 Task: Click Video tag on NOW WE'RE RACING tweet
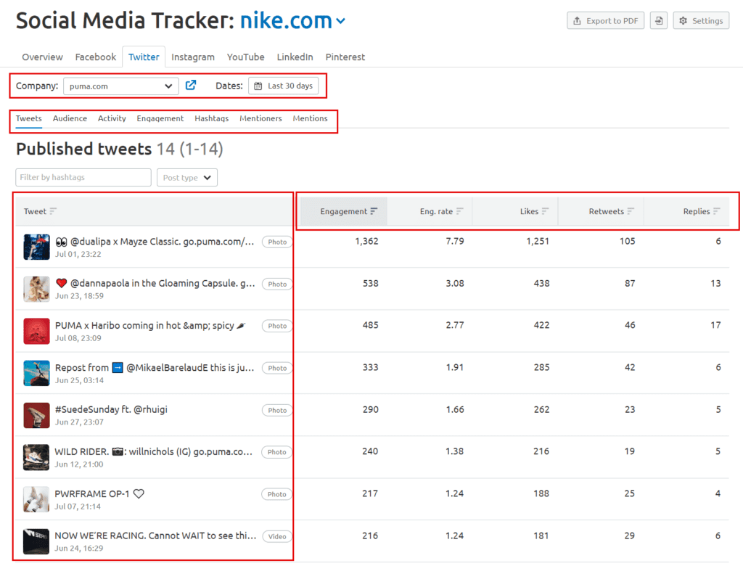(x=277, y=536)
